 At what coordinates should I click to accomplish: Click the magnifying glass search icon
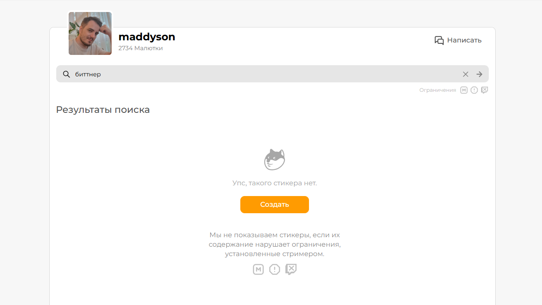click(x=67, y=74)
